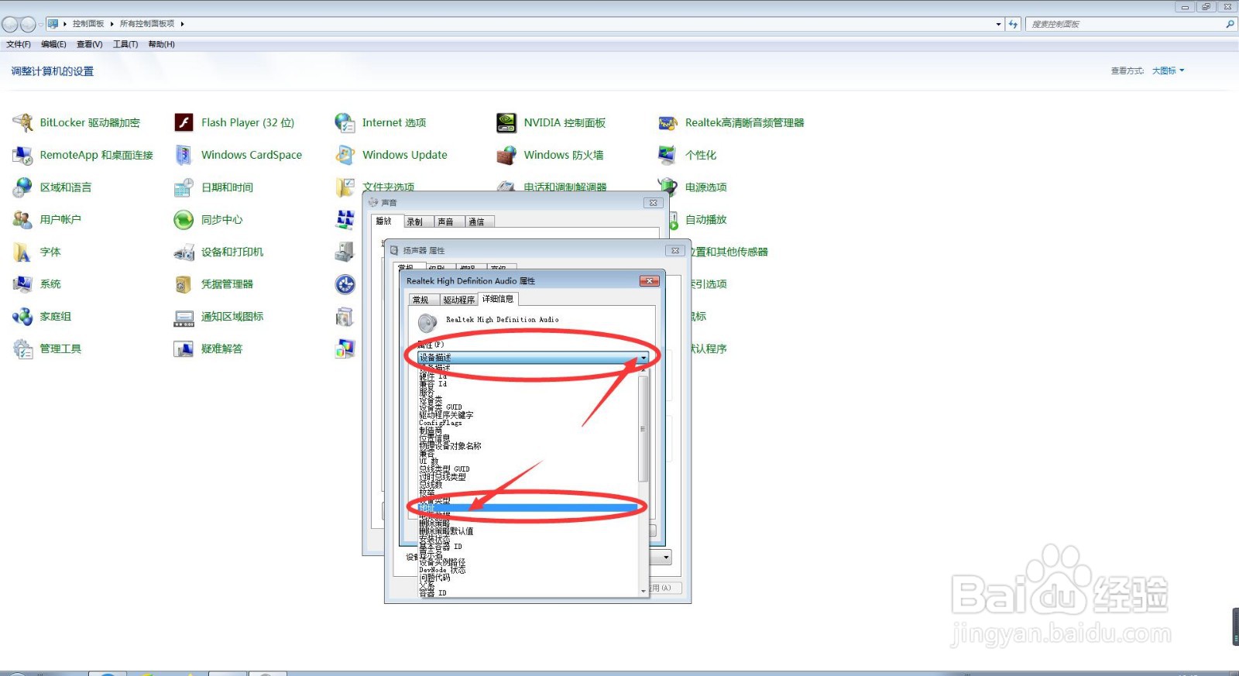Open 凭据管理器 item
This screenshot has width=1239, height=676.
(x=213, y=284)
